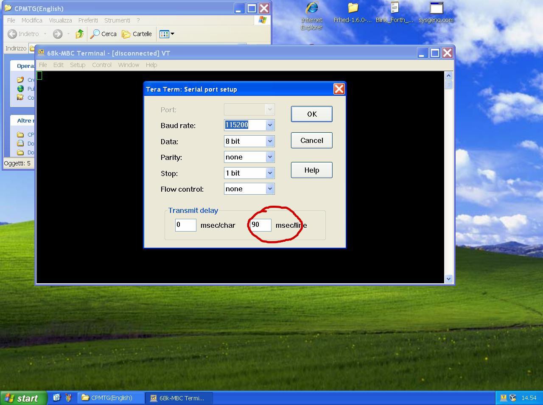This screenshot has width=543, height=405.
Task: Open the Stop bits dropdown
Action: (x=270, y=173)
